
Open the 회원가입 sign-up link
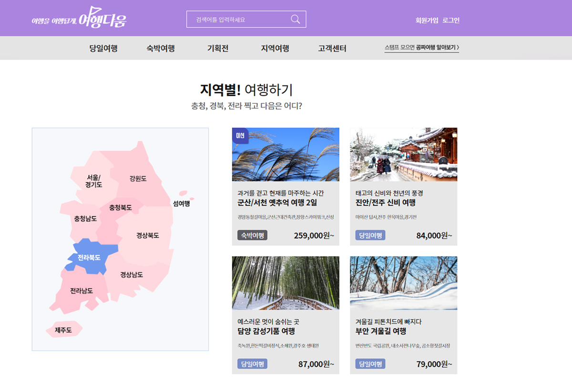(427, 20)
